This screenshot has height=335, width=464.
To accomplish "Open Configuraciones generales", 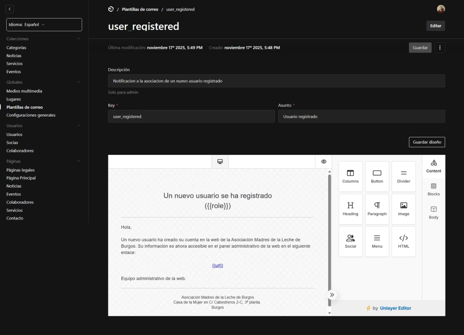I will click(31, 115).
